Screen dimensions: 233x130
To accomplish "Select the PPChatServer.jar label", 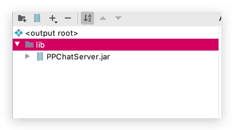I will coord(78,57).
